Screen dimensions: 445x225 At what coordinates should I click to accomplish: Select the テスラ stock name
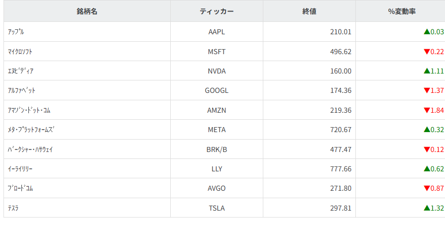point(13,208)
